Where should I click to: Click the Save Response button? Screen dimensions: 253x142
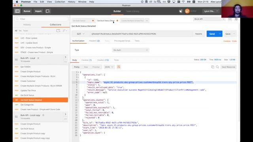point(228,67)
